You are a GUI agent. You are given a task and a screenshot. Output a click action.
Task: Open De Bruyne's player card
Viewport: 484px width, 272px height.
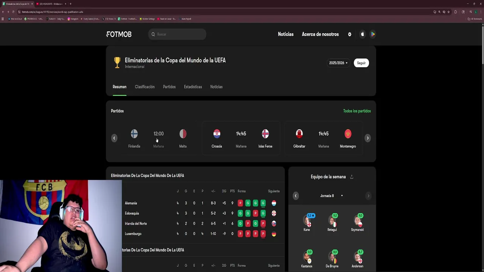332,259
